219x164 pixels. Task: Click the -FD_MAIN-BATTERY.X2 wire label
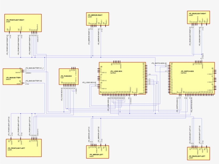pyautogui.click(x=34, y=81)
